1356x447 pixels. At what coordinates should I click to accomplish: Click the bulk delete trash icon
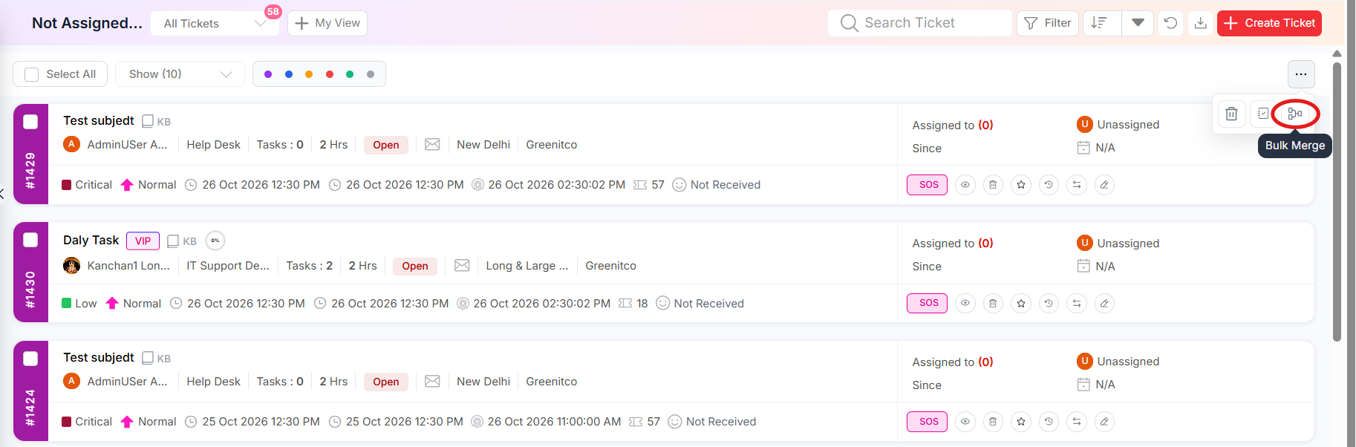[x=1231, y=114]
